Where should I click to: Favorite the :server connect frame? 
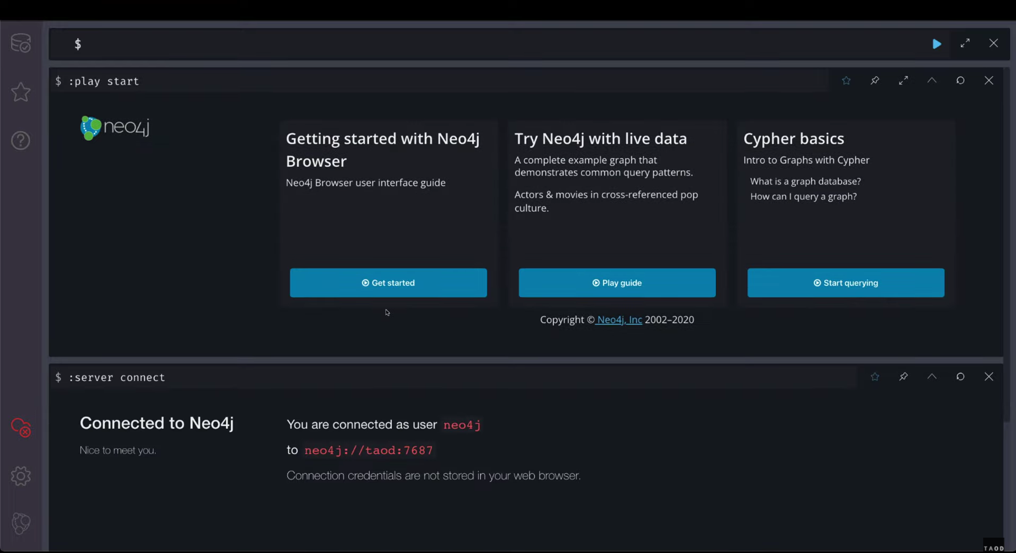pyautogui.click(x=875, y=377)
